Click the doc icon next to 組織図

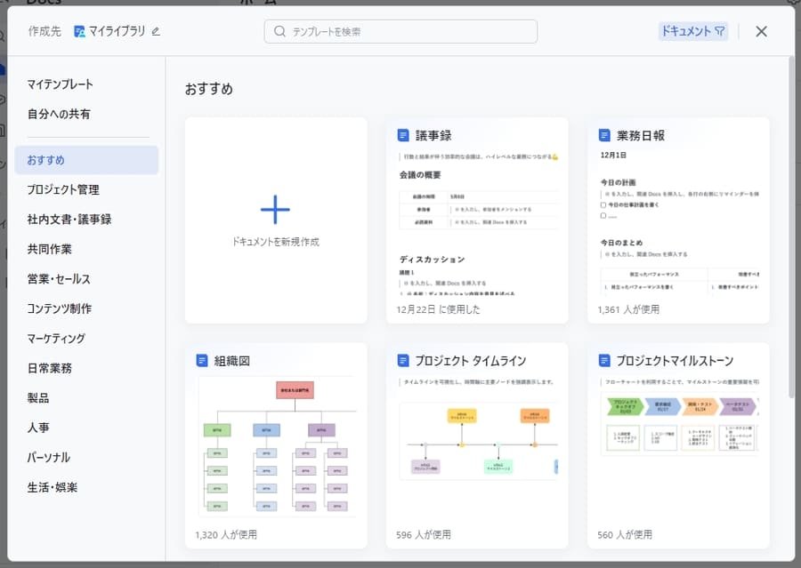(202, 361)
